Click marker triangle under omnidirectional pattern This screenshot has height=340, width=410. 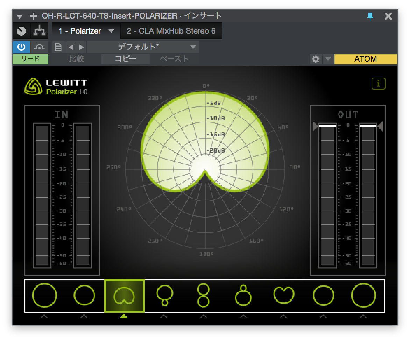tap(44, 317)
